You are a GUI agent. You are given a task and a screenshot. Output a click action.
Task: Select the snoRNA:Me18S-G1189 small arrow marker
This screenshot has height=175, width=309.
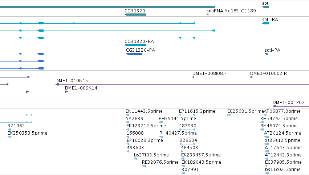[207, 15]
